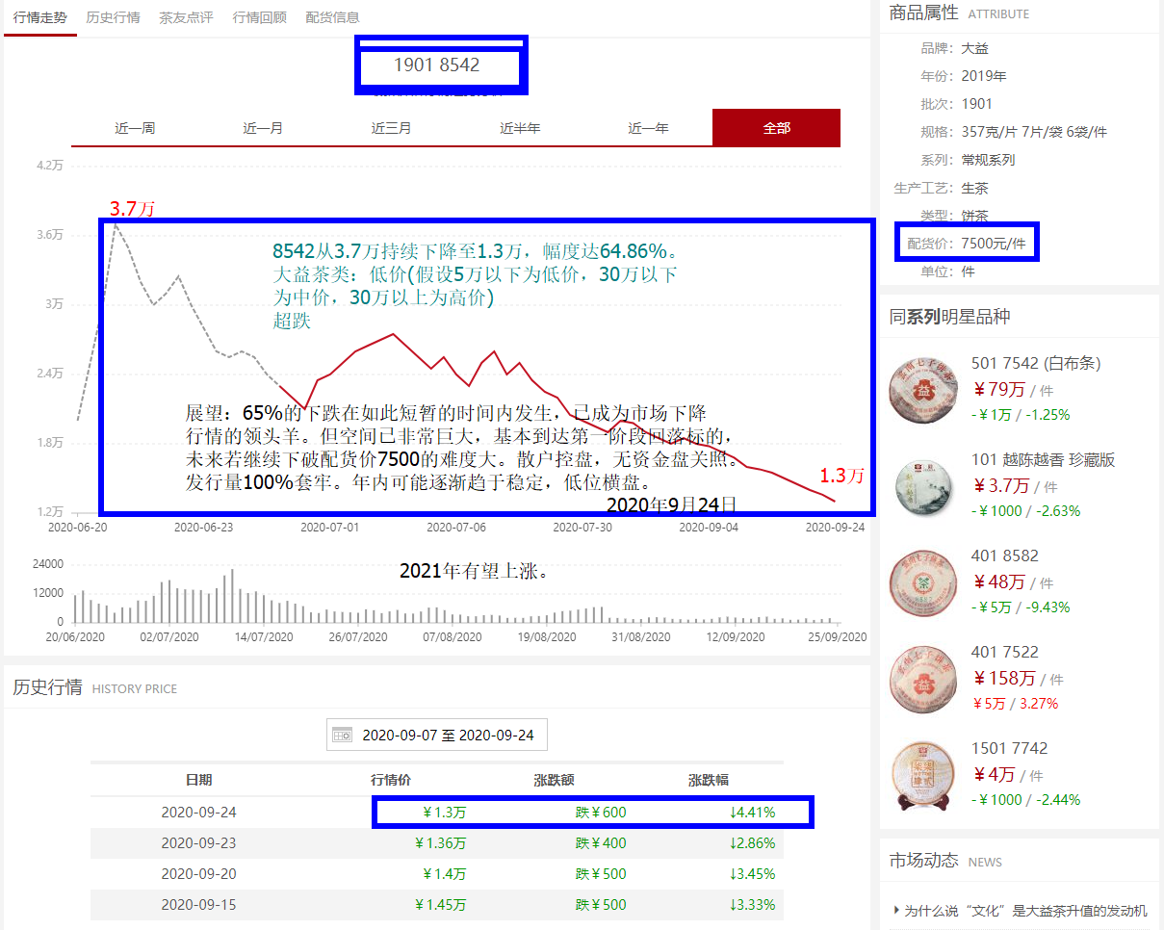
Task: Open the 401 7522 product link
Action: (1005, 652)
